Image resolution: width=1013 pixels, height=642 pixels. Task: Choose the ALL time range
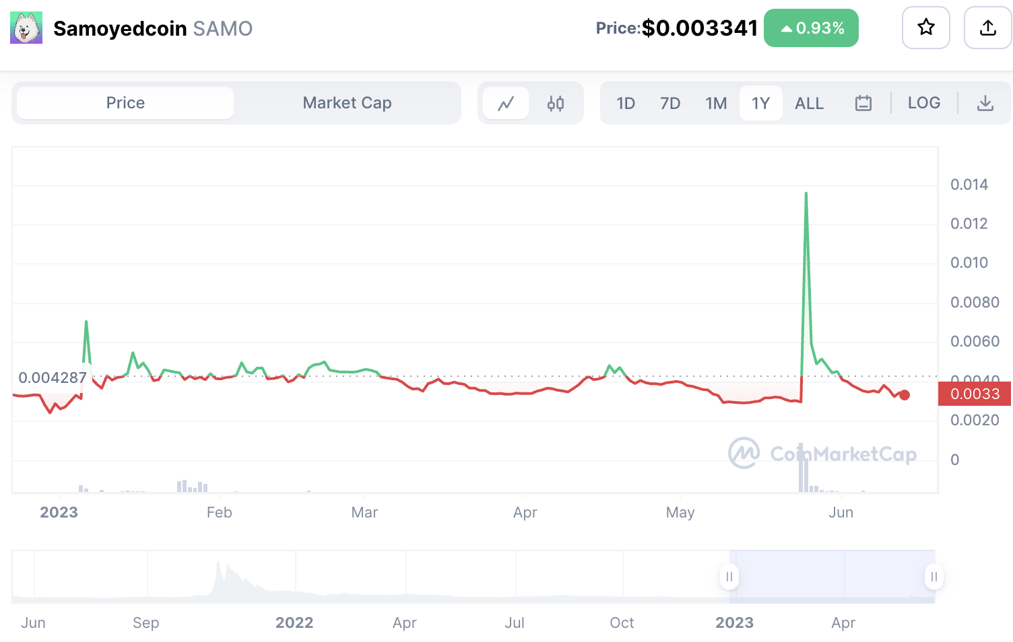[x=809, y=103]
